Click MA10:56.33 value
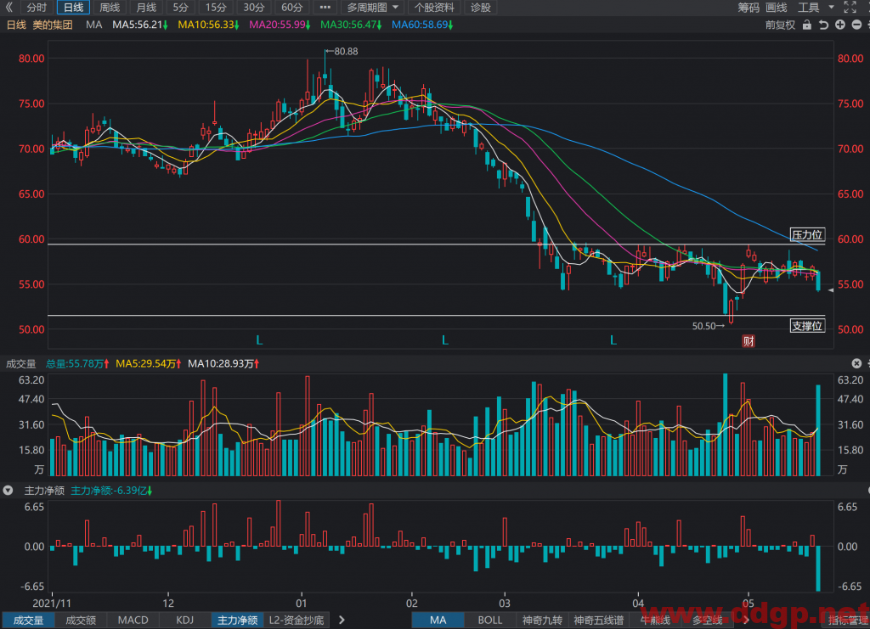Image resolution: width=870 pixels, height=629 pixels. [x=208, y=25]
